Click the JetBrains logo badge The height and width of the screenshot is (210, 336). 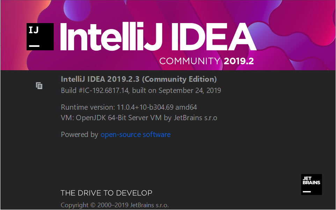tap(311, 184)
